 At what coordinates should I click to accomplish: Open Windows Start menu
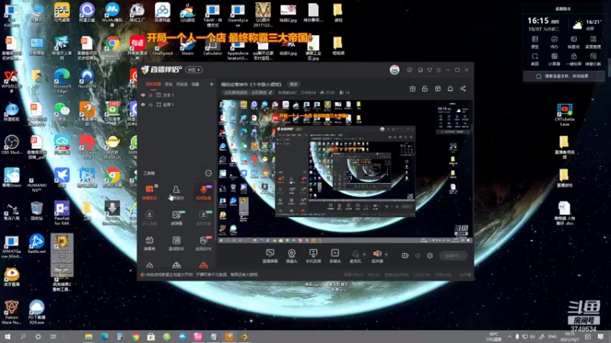click(x=8, y=336)
